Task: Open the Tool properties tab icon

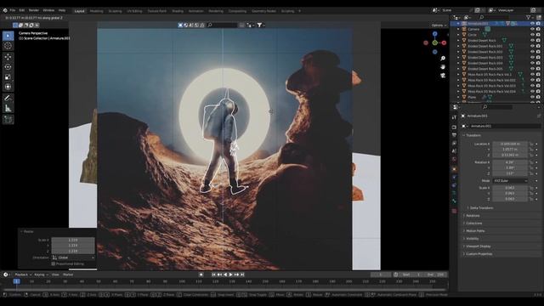Action: (454, 117)
